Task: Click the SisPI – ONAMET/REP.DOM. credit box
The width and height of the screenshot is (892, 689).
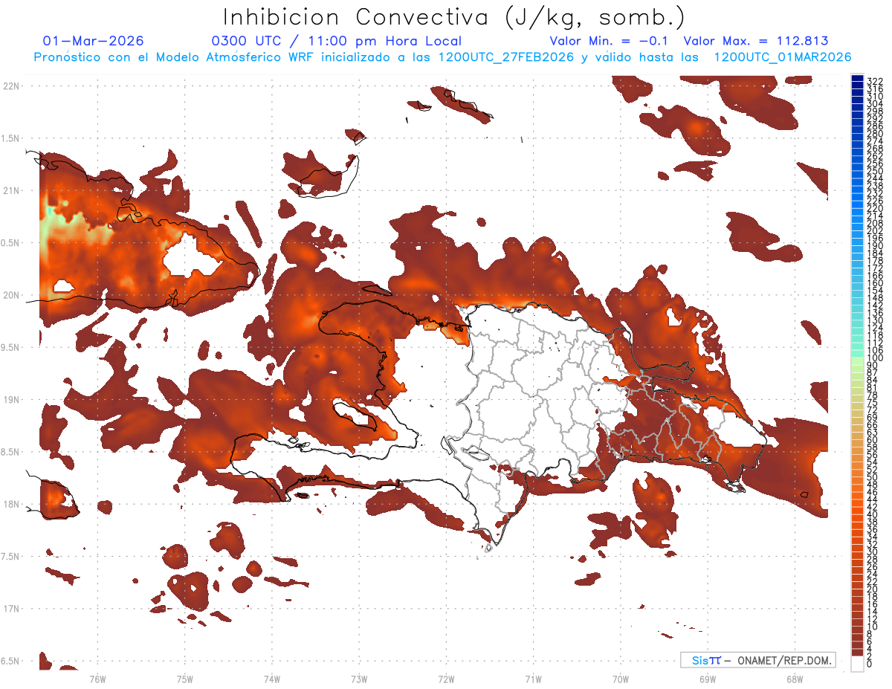Action: click(x=757, y=660)
